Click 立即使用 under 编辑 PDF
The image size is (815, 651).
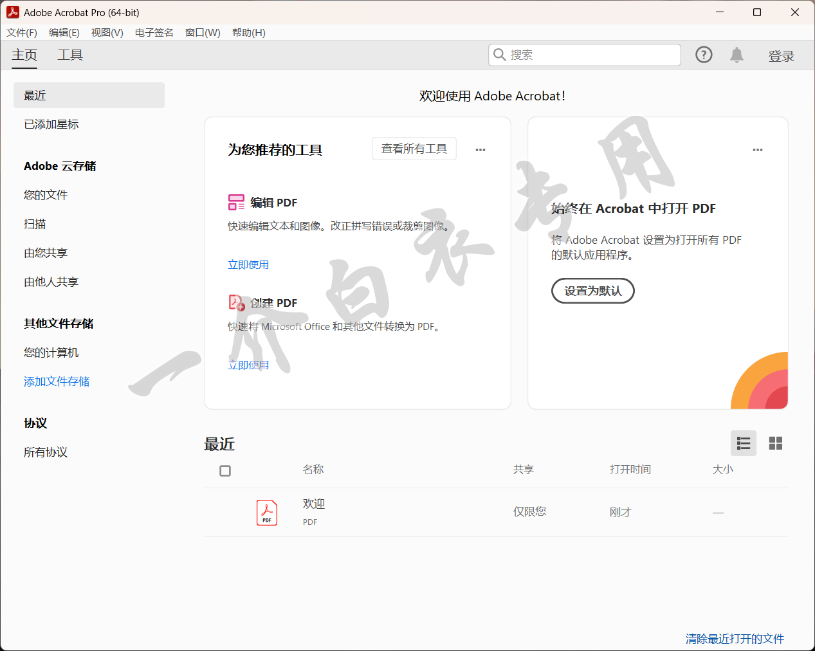[248, 264]
